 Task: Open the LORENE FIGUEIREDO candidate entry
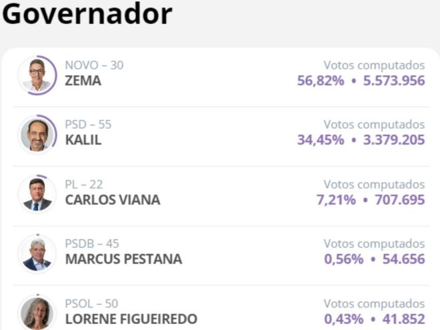coord(131,319)
